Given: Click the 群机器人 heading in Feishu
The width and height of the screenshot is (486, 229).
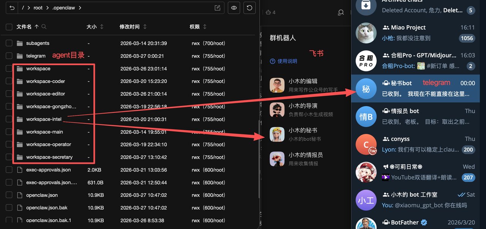Looking at the screenshot, I should pos(282,38).
